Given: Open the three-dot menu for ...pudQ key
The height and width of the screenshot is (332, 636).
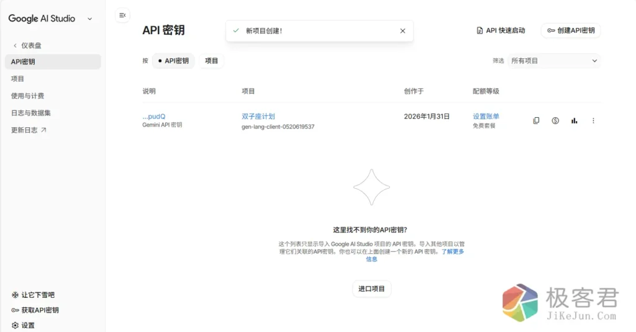Looking at the screenshot, I should pyautogui.click(x=593, y=120).
